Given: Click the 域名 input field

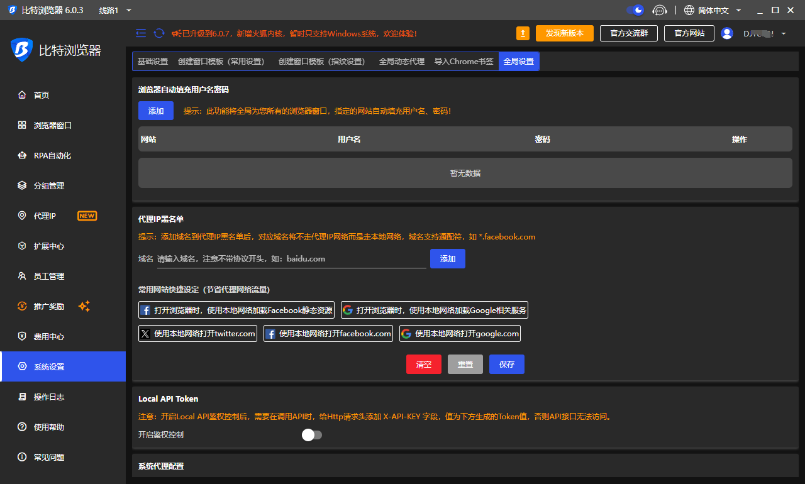Looking at the screenshot, I should [292, 259].
